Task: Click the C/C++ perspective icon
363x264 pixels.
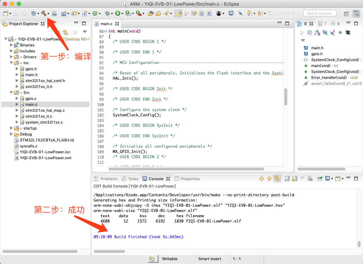Action: 356,14
